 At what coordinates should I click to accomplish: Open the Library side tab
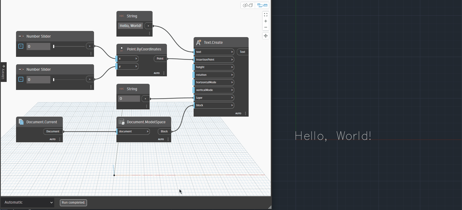pyautogui.click(x=3, y=72)
